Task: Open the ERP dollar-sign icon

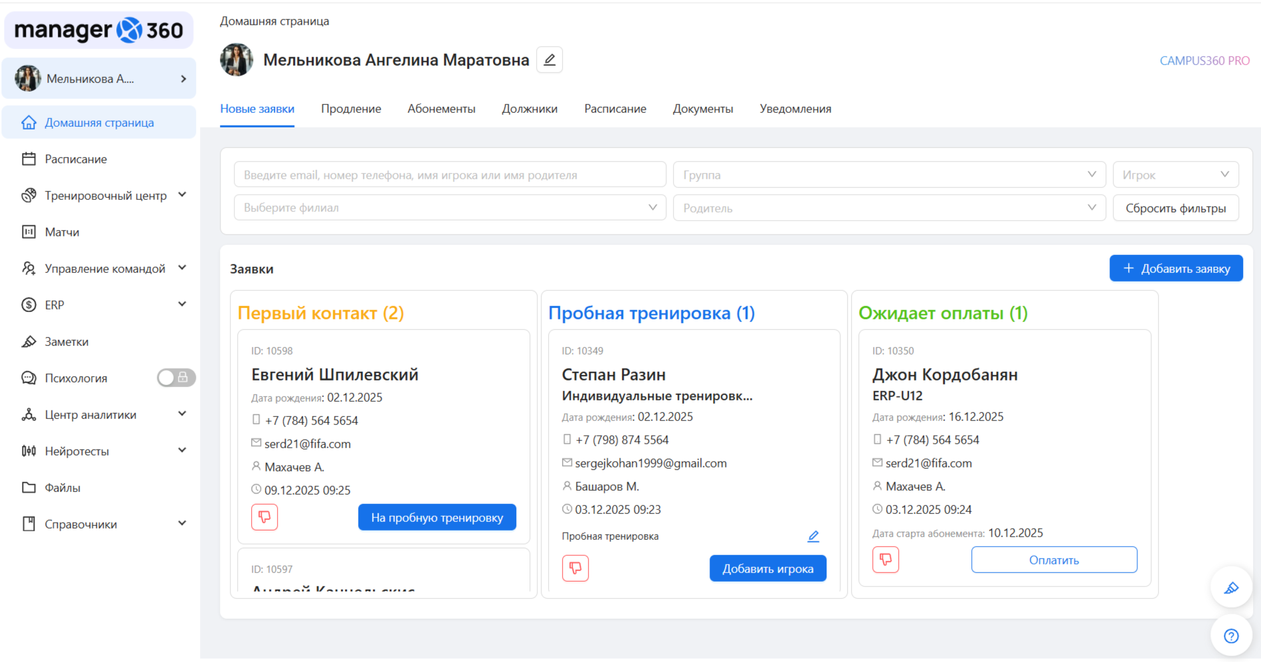Action: tap(29, 305)
